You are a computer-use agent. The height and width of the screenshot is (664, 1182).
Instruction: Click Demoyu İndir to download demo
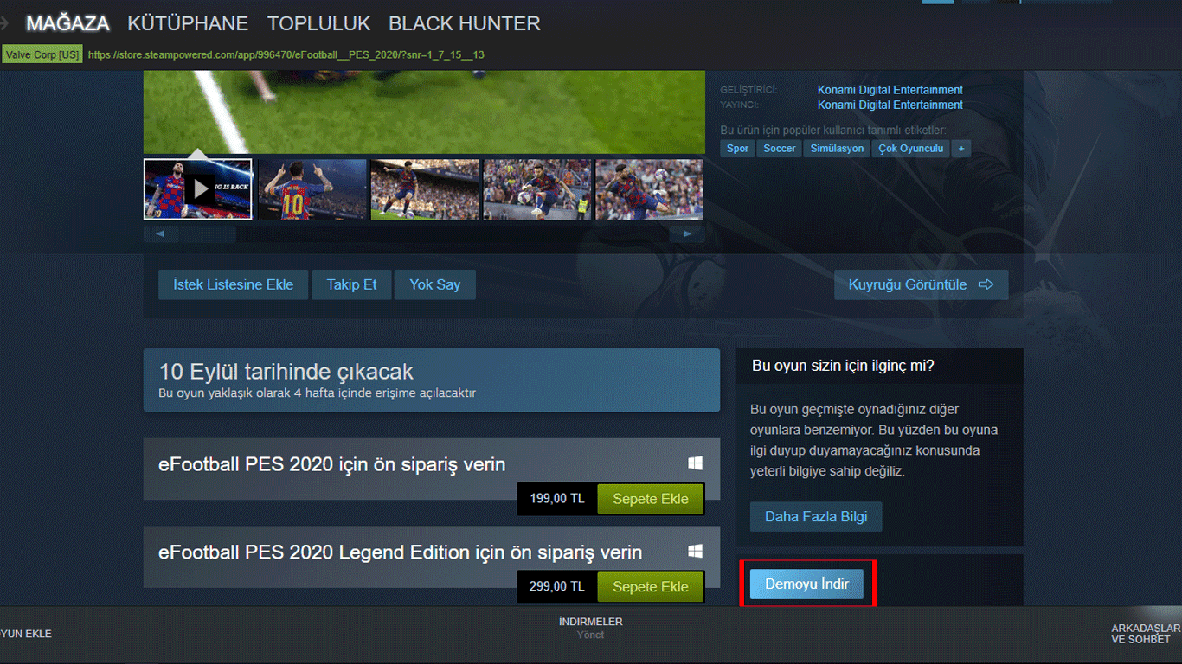coord(807,584)
